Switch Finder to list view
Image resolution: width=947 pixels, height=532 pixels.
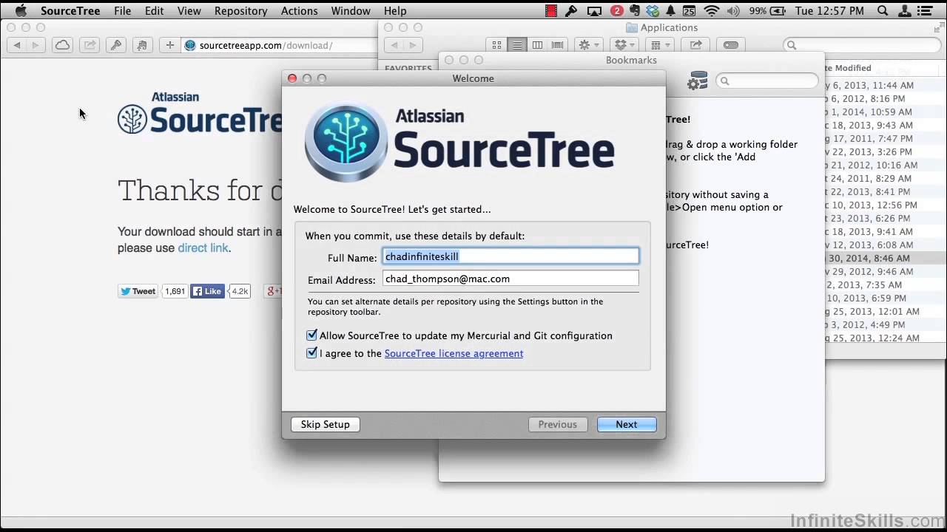(x=517, y=45)
